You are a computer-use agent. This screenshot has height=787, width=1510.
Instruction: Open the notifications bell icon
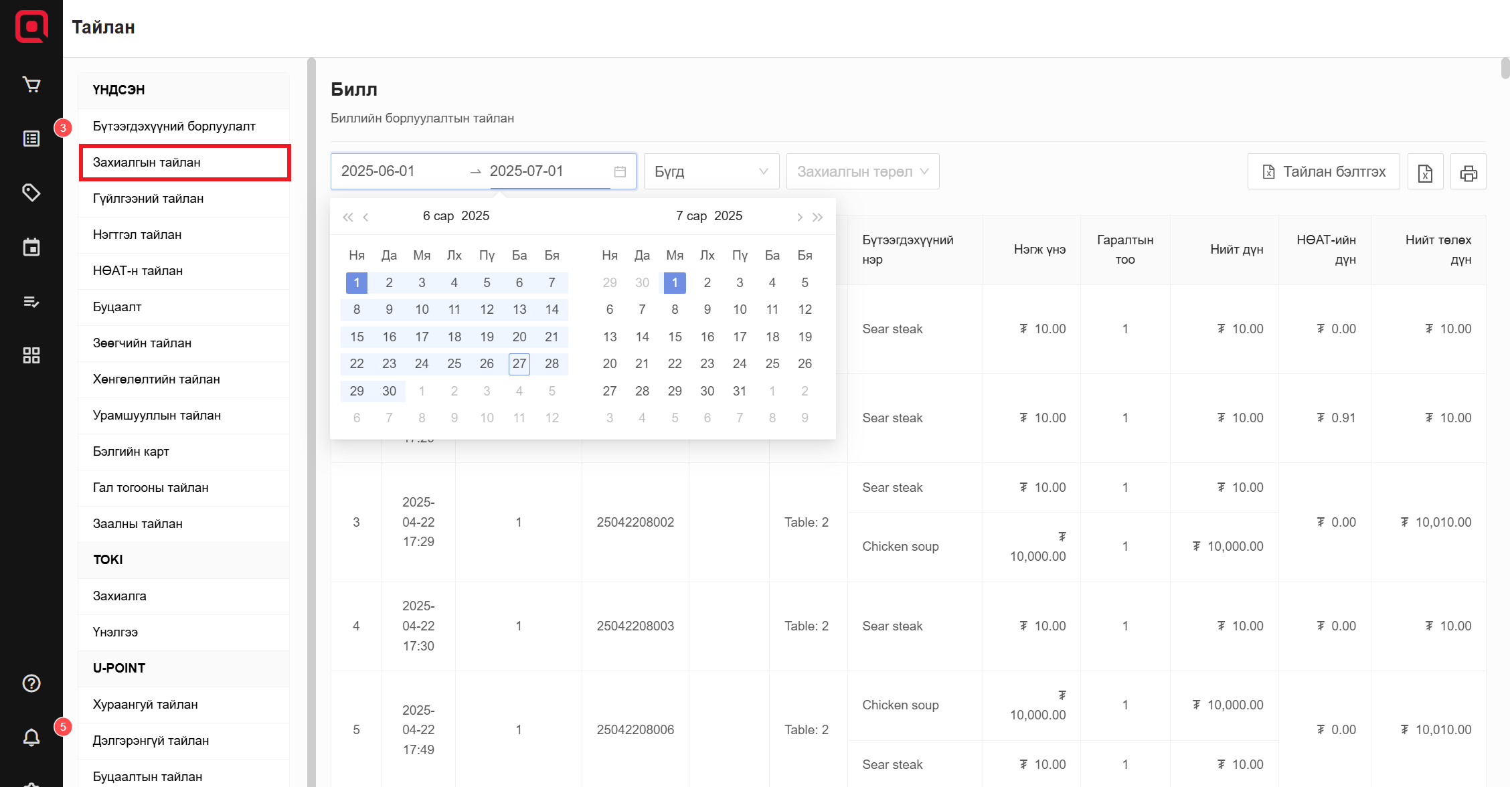click(31, 737)
